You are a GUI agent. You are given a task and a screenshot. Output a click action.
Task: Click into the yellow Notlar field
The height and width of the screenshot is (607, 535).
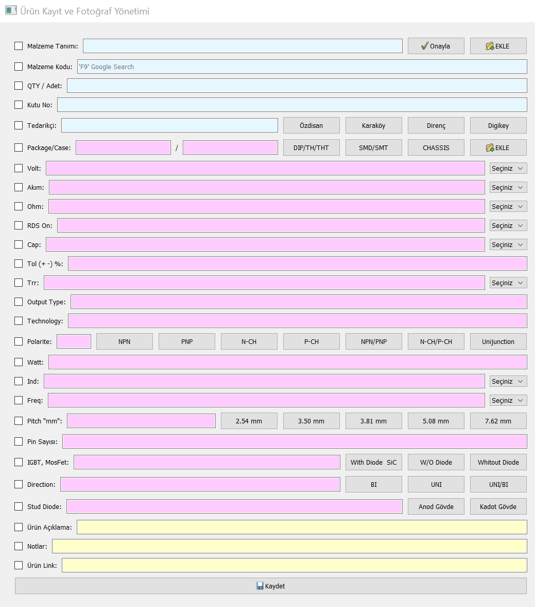(x=289, y=546)
